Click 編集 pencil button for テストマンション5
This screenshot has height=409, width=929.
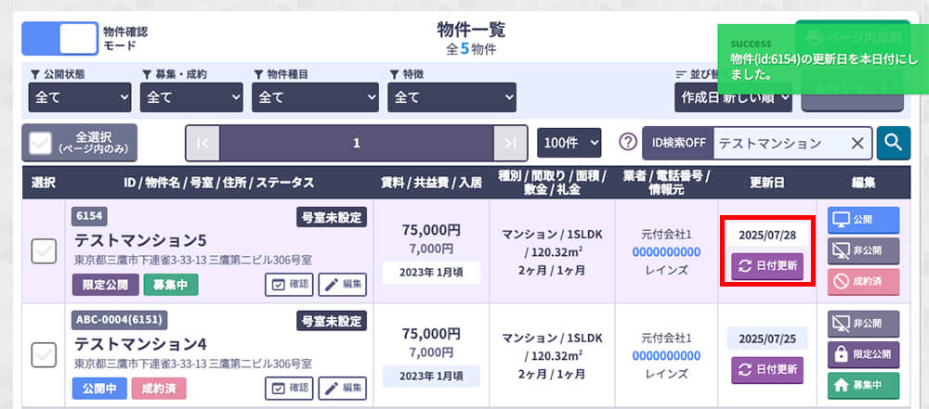click(x=342, y=284)
